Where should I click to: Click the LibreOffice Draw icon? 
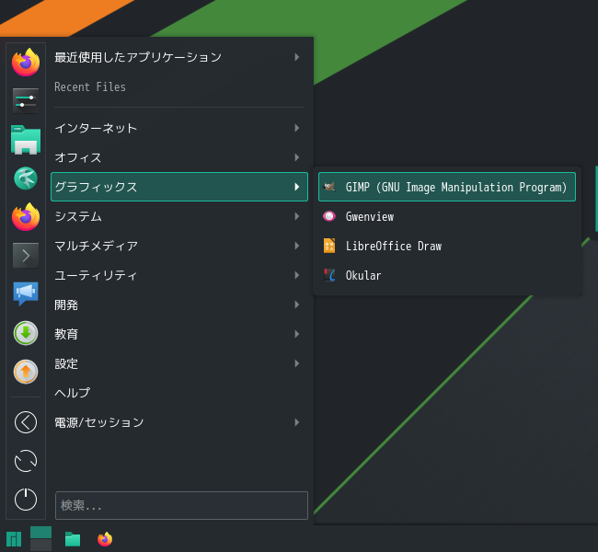click(329, 246)
